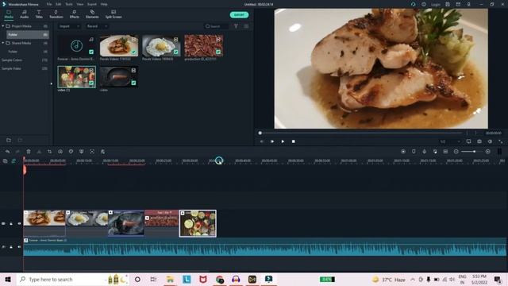Select the vegetables clip on the timeline
508x286 pixels.
tap(198, 223)
